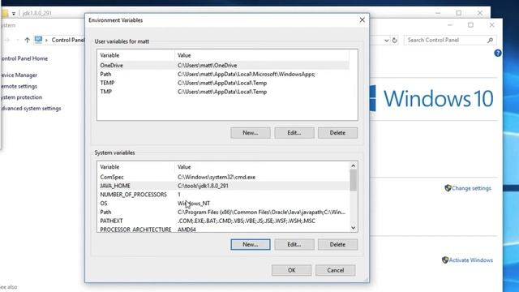Select the NUMBER_OF_PROCESSORS system variable
The width and height of the screenshot is (519, 292).
coord(224,195)
